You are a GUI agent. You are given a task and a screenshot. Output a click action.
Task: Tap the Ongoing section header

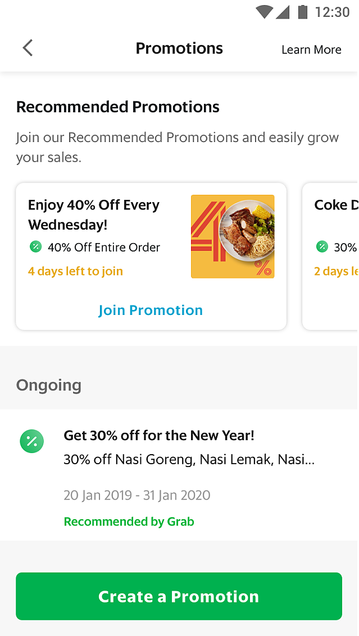click(49, 385)
